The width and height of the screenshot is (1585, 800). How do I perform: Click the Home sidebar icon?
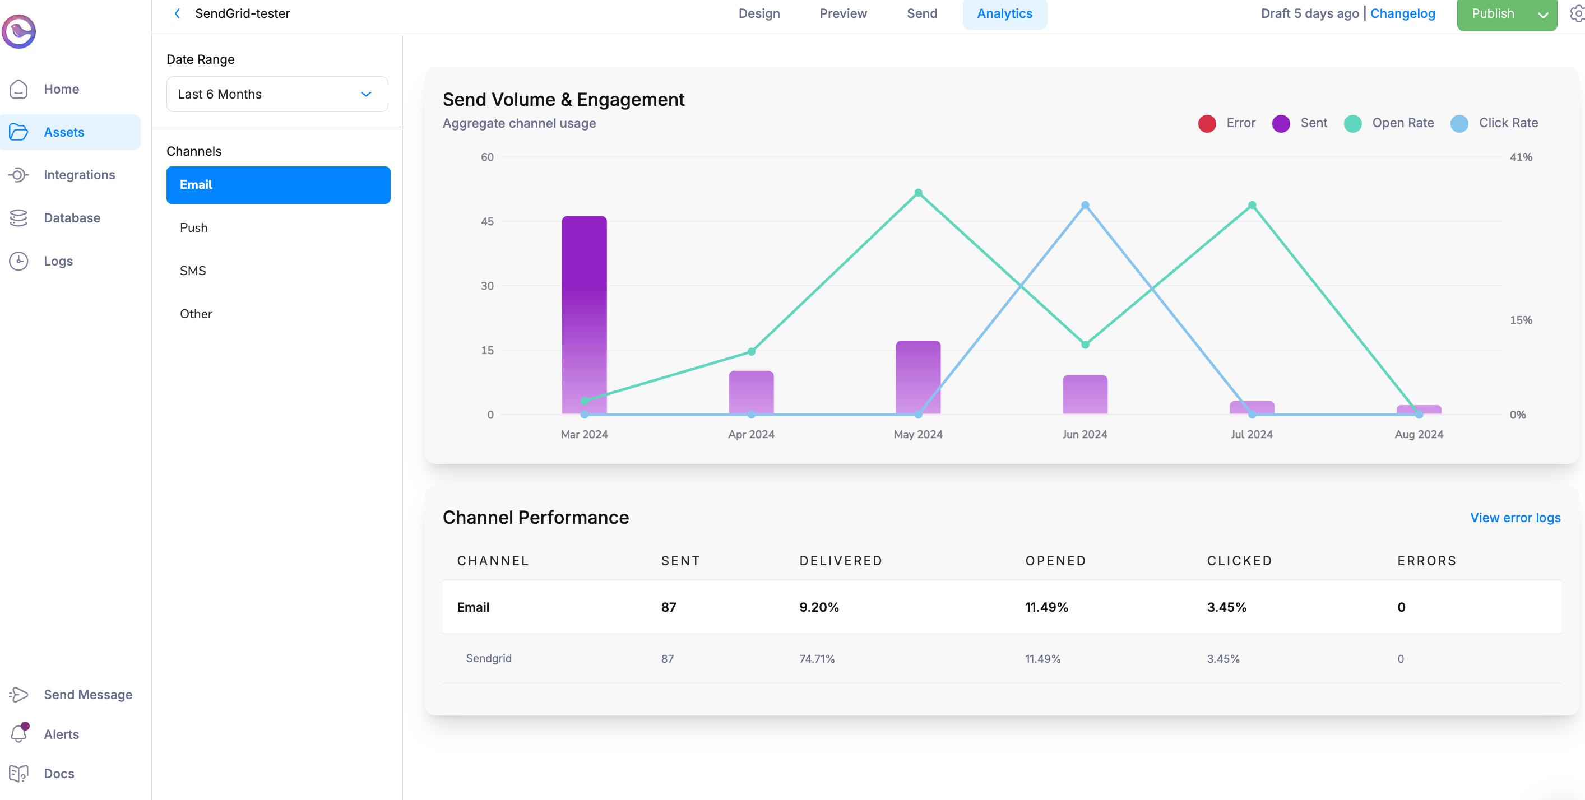click(x=20, y=89)
